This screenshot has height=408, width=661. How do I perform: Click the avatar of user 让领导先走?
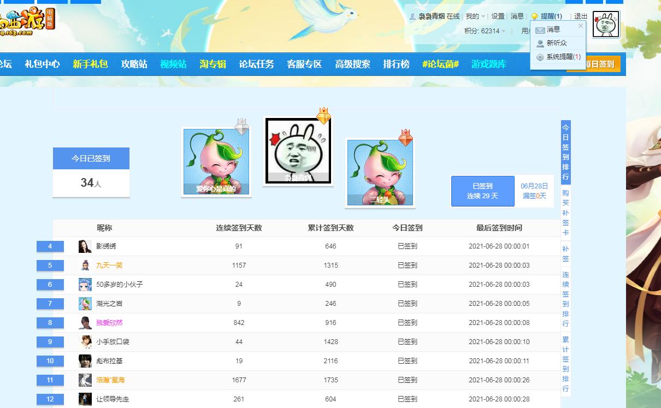[x=85, y=399]
